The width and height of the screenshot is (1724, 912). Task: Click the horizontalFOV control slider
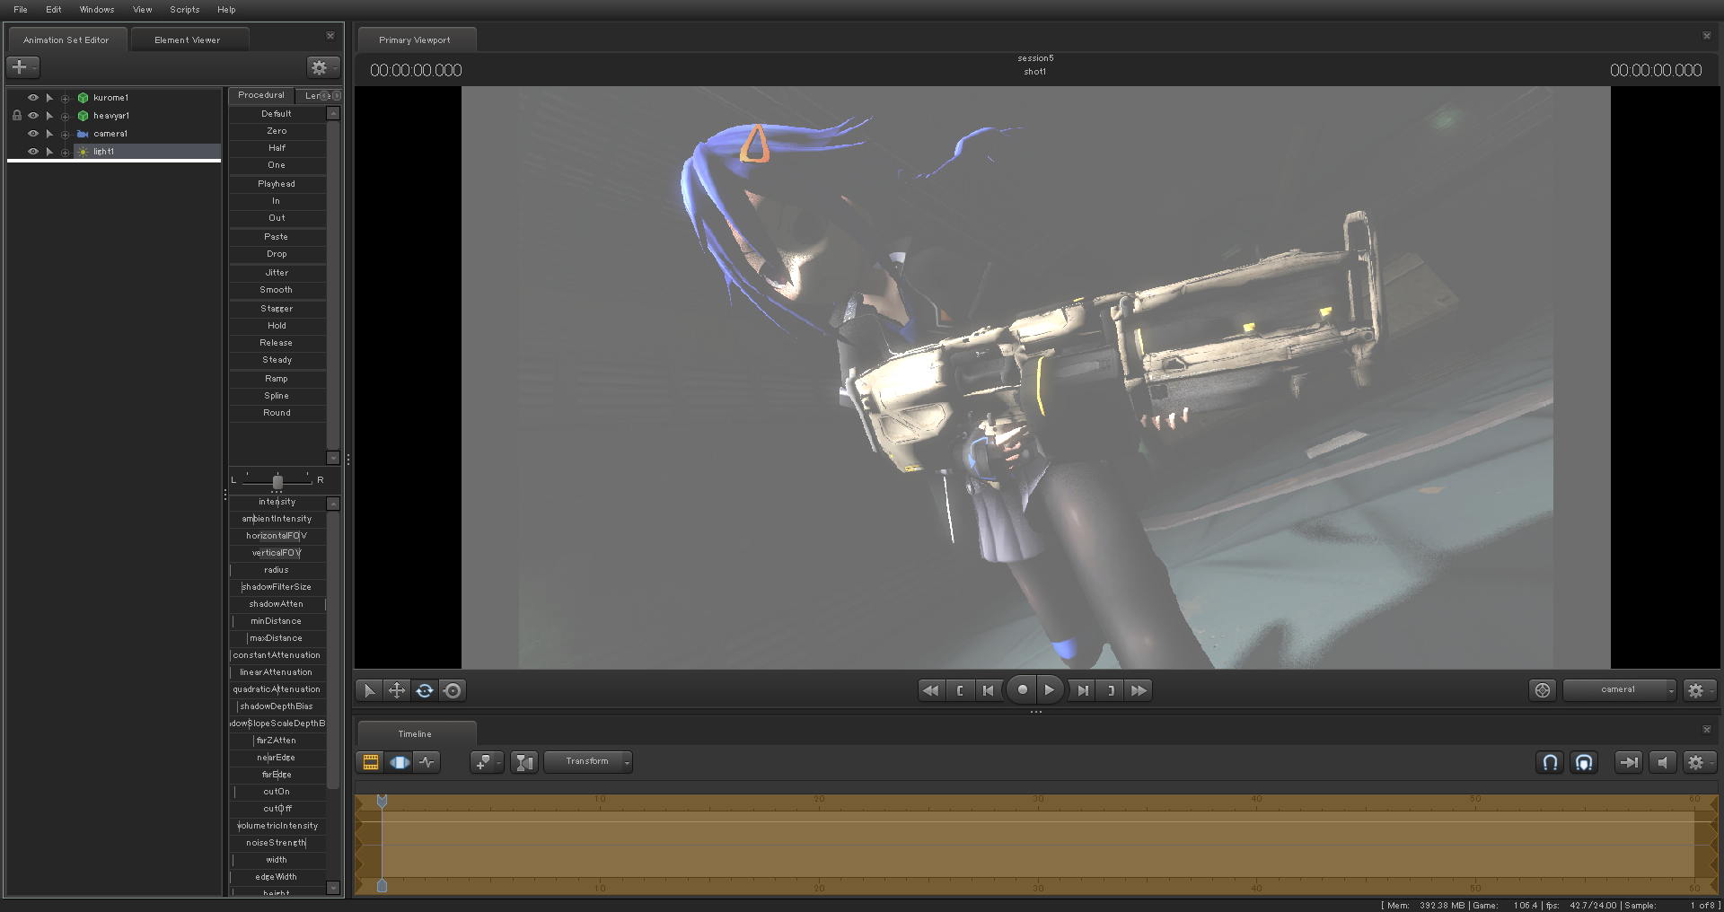[x=277, y=536]
